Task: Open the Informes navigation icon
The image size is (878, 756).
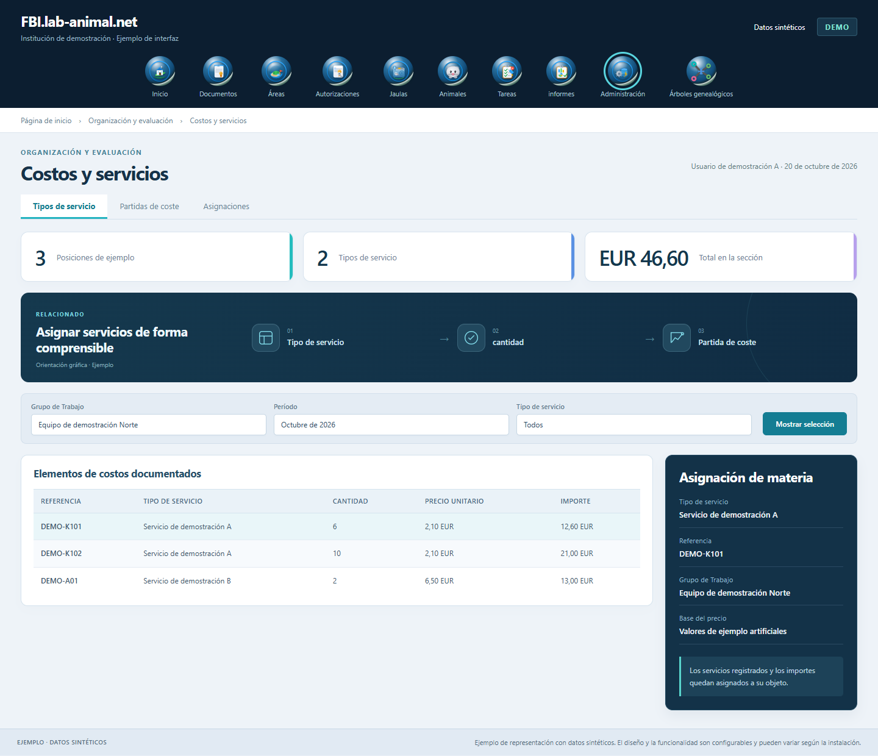Action: 561,71
